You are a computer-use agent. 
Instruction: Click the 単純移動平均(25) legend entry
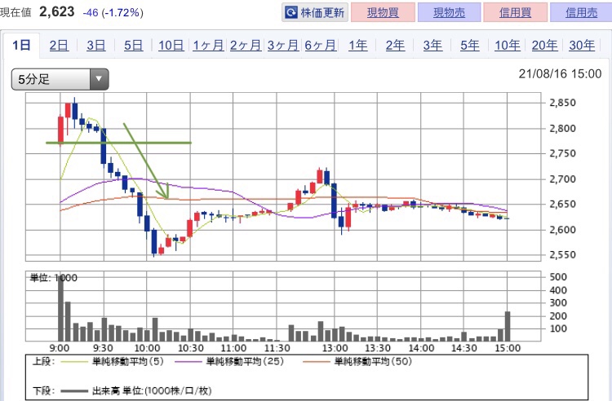[x=229, y=362]
